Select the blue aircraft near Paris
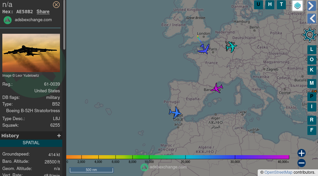This screenshot has height=176, width=318. pyautogui.click(x=204, y=49)
